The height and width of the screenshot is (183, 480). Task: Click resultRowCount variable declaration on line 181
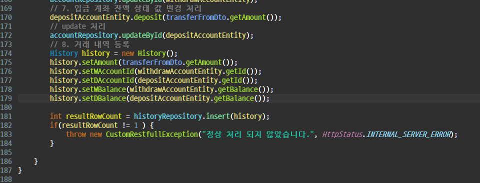click(93, 116)
